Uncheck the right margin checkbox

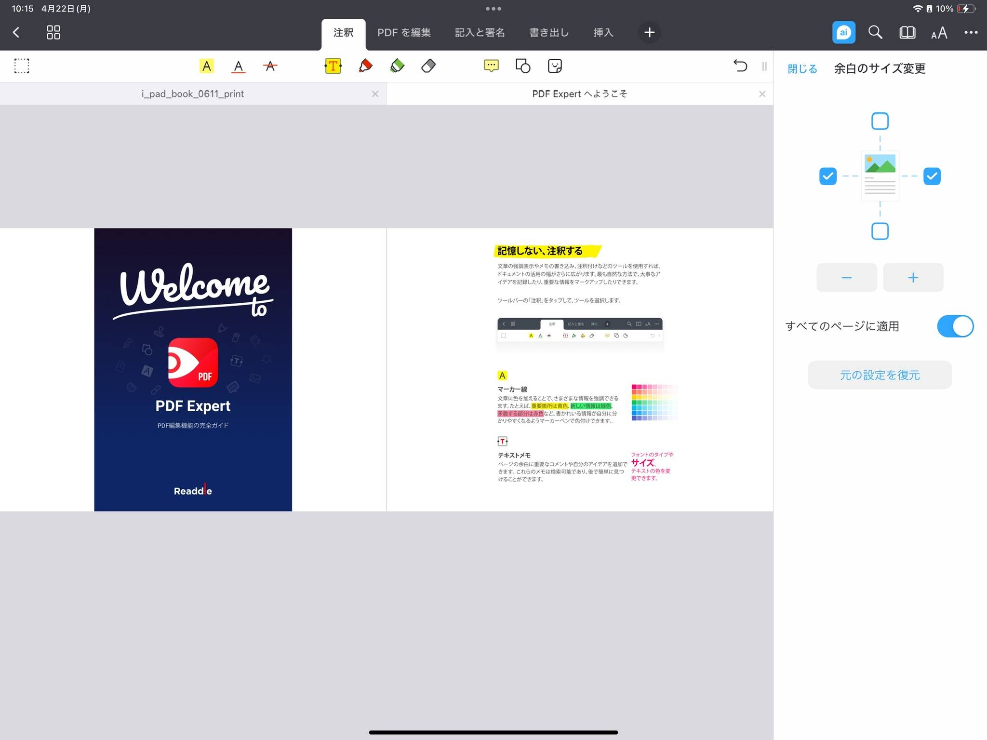point(932,176)
